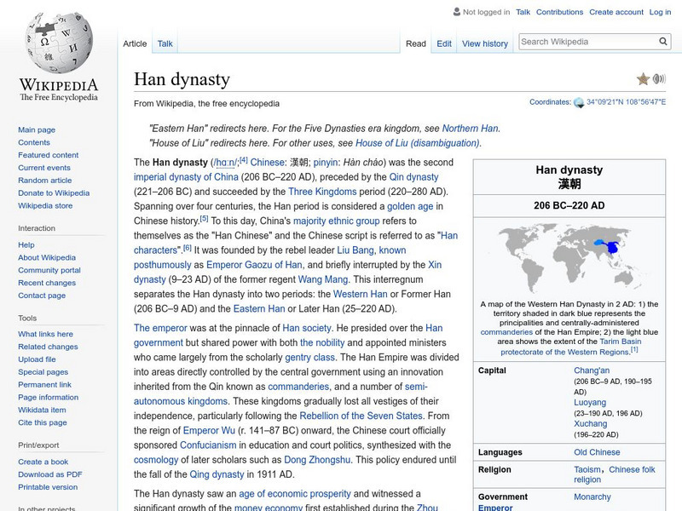Open House of Liu (disambiguation) link
This screenshot has height=511, width=682.
pyautogui.click(x=417, y=143)
